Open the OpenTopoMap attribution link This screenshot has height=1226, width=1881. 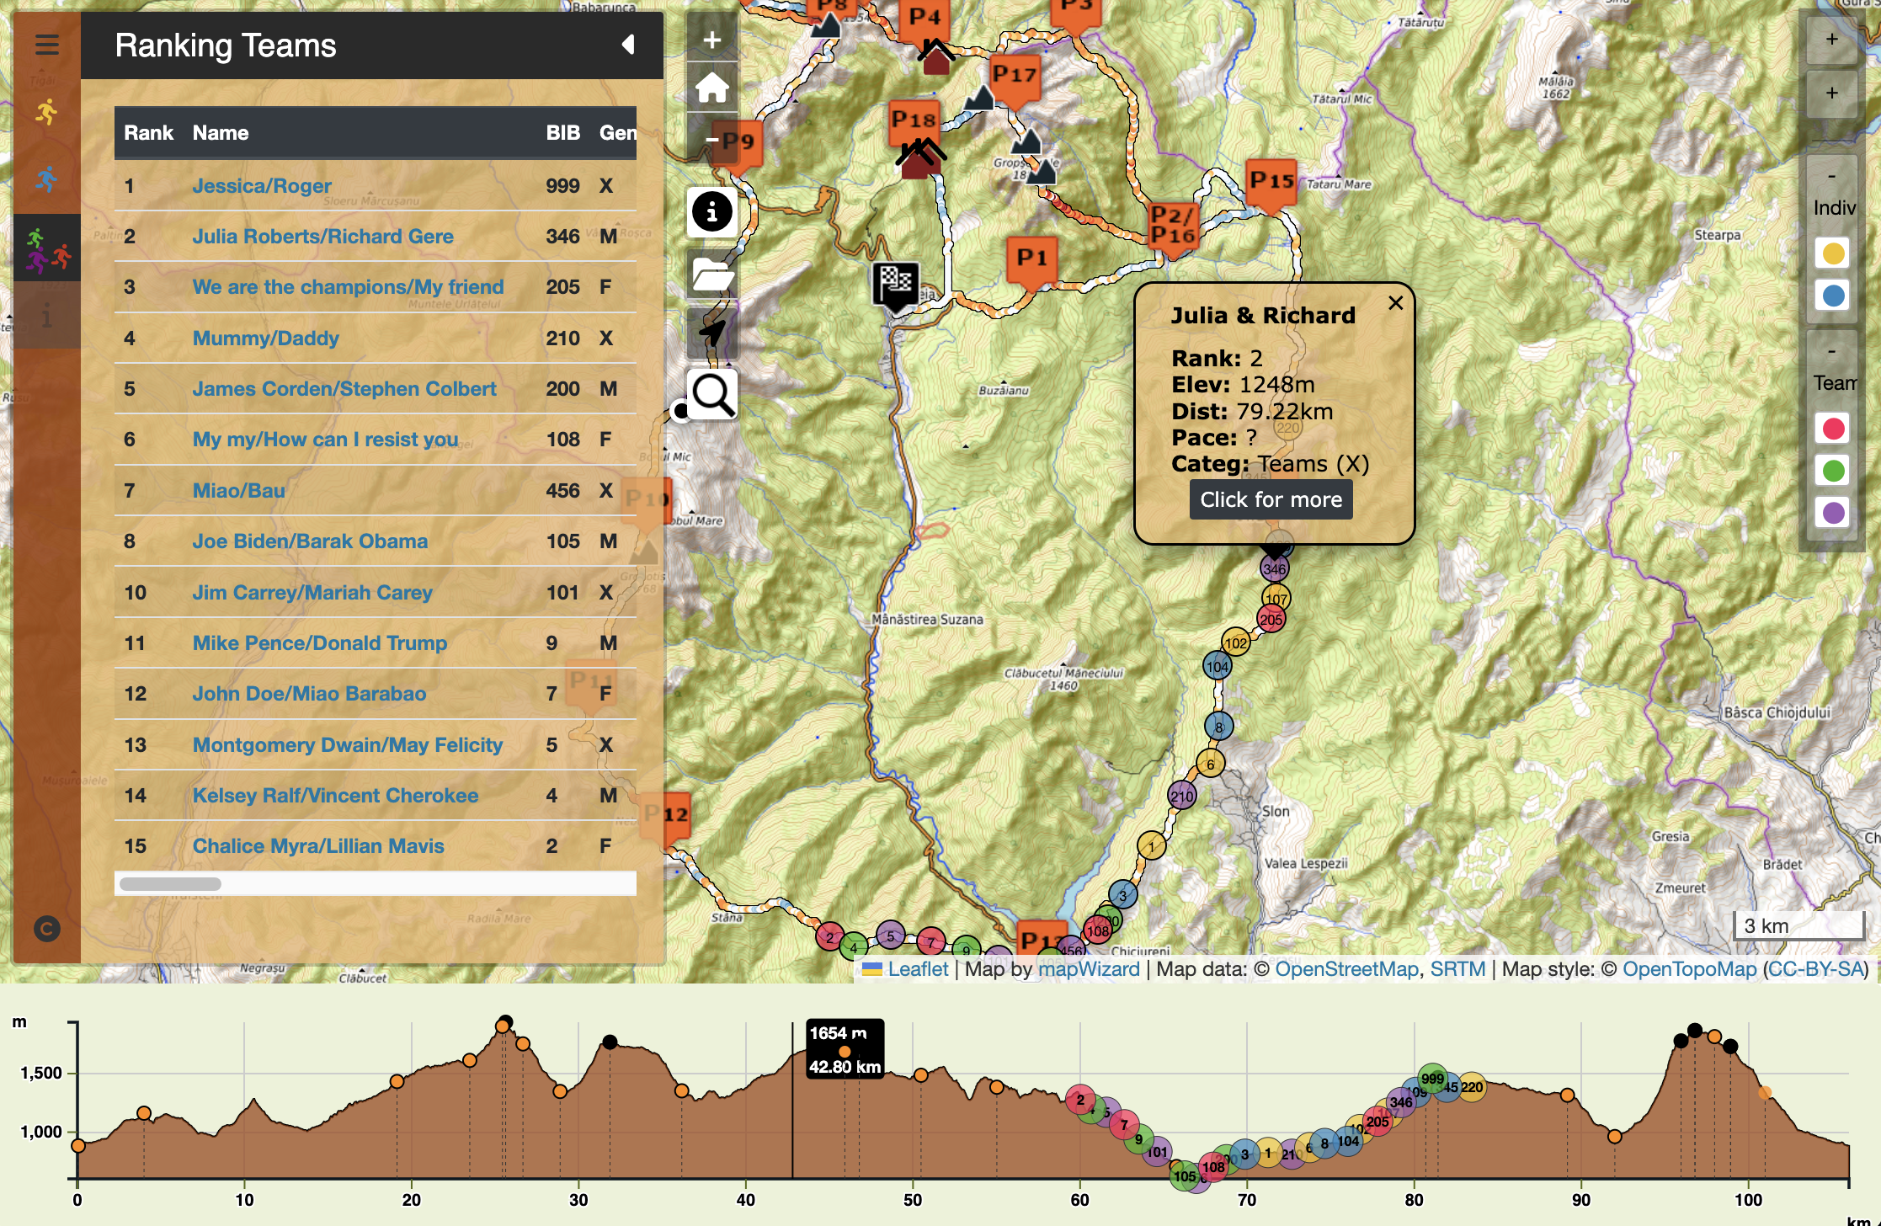1689,969
